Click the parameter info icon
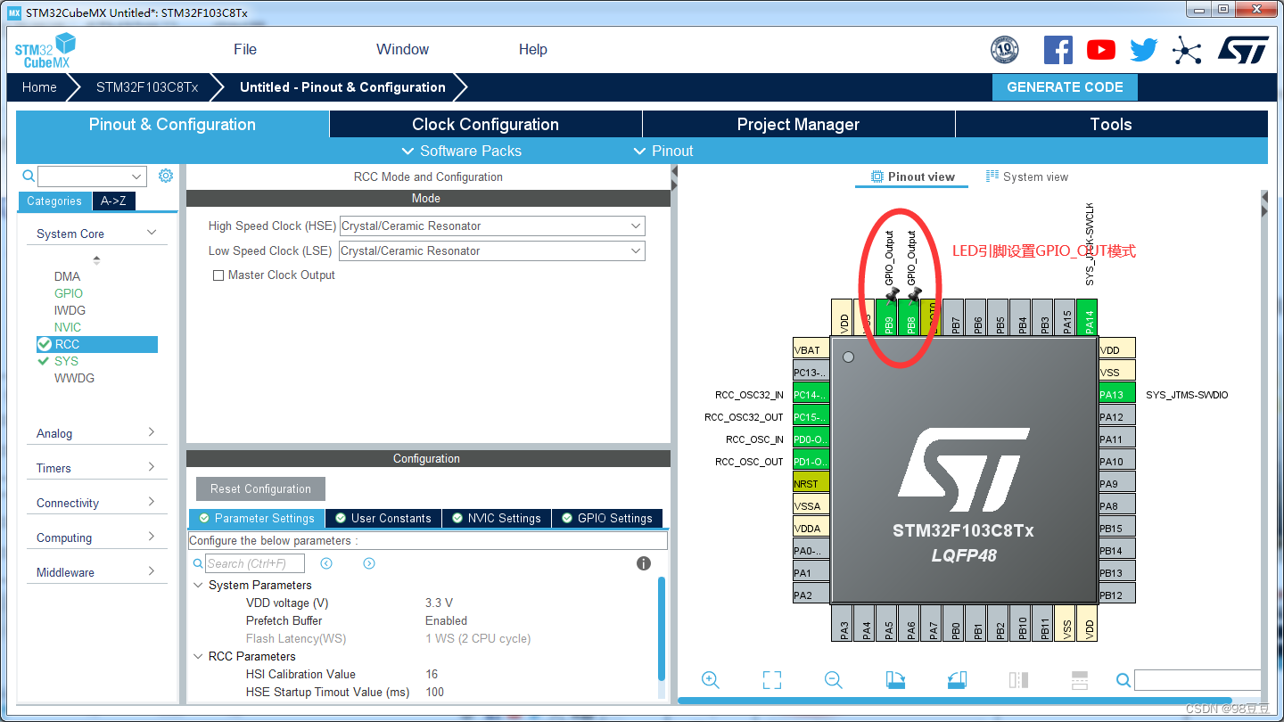Image resolution: width=1284 pixels, height=722 pixels. (x=644, y=563)
